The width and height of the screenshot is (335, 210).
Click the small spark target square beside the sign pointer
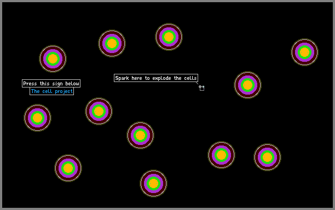tap(202, 88)
